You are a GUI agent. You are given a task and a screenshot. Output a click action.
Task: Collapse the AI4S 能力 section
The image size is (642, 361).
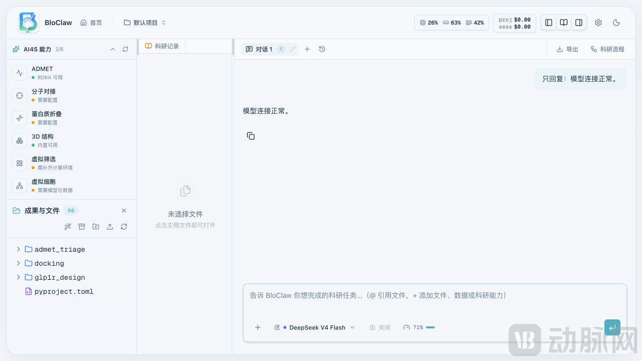click(x=113, y=49)
